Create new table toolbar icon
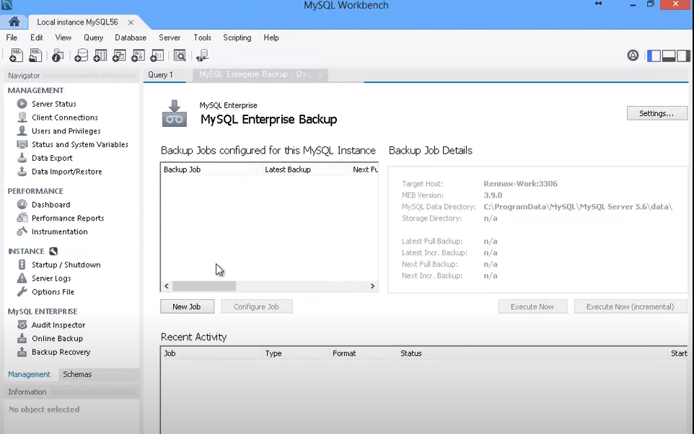This screenshot has height=434, width=694. click(100, 56)
